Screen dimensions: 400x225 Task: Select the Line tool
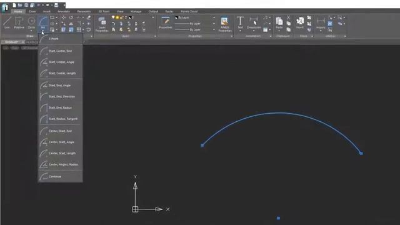(7, 22)
